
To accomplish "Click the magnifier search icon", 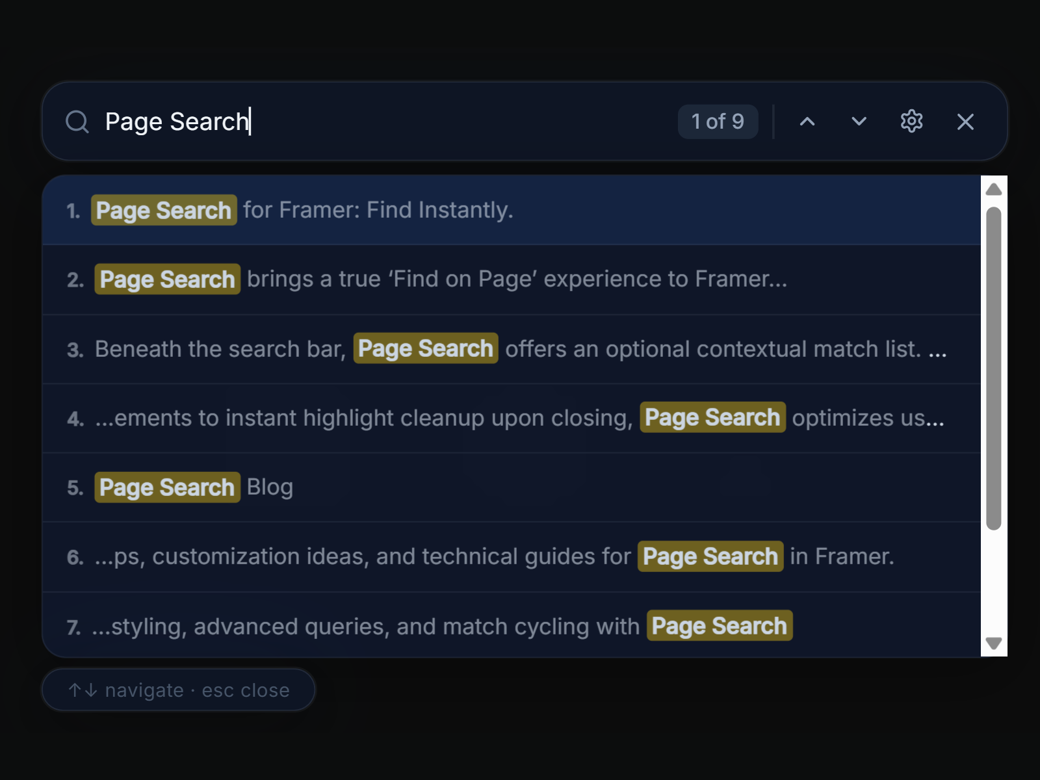I will (x=77, y=122).
